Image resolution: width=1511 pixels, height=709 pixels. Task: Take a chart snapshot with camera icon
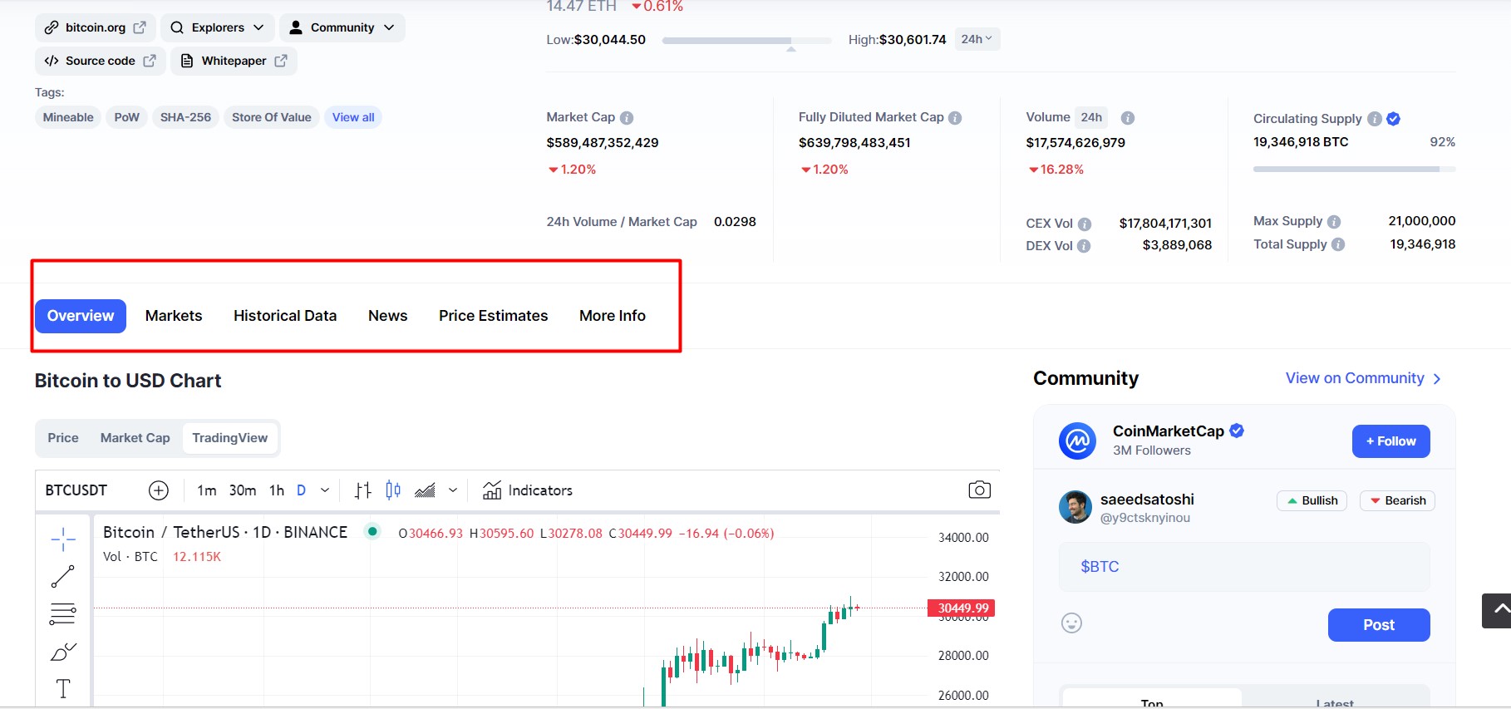point(980,490)
